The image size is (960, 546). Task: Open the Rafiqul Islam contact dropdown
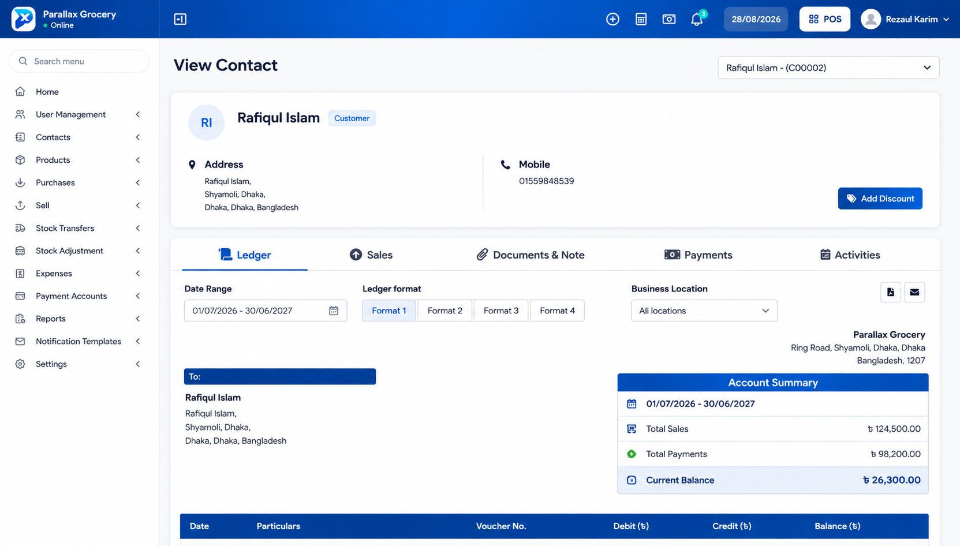(x=828, y=68)
